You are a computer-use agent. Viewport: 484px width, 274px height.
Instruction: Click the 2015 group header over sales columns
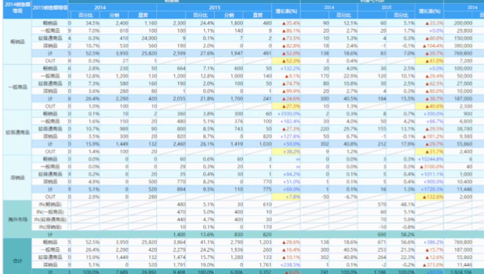pyautogui.click(x=214, y=7)
